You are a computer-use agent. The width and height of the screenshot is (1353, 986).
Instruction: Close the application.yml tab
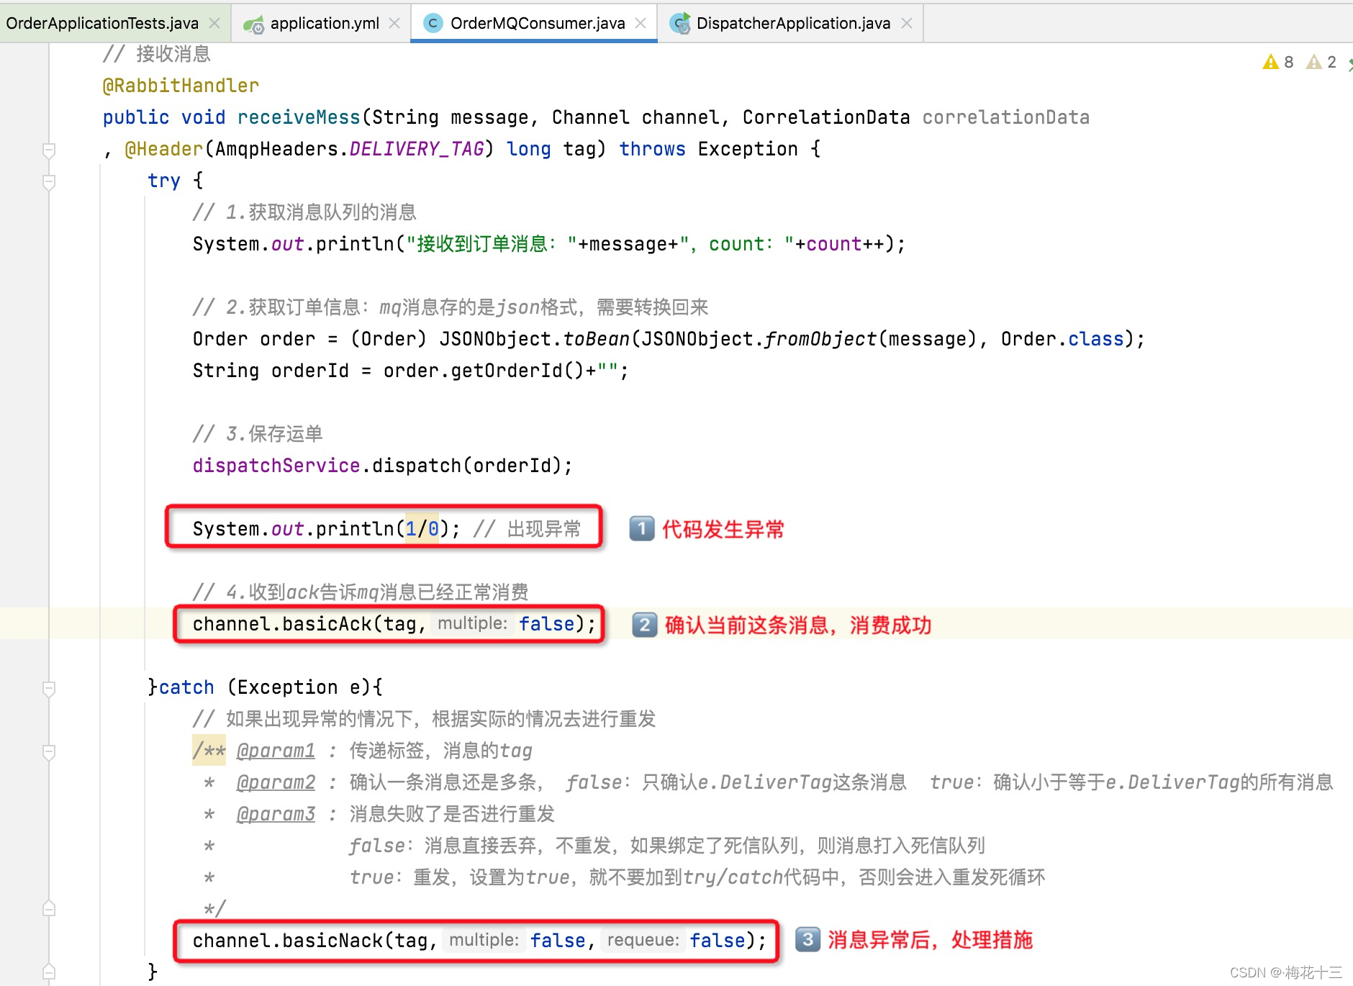coord(394,22)
